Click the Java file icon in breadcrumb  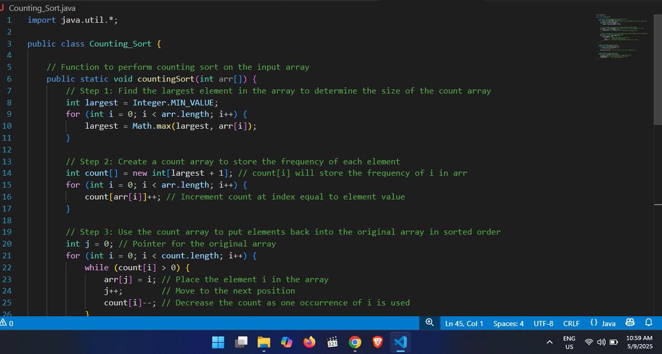[2, 8]
